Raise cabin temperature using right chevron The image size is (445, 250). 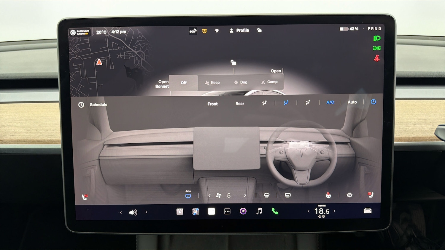click(335, 211)
